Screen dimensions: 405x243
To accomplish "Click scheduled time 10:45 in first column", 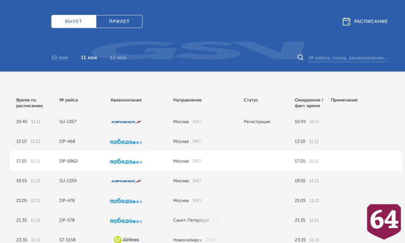I will (x=22, y=121).
